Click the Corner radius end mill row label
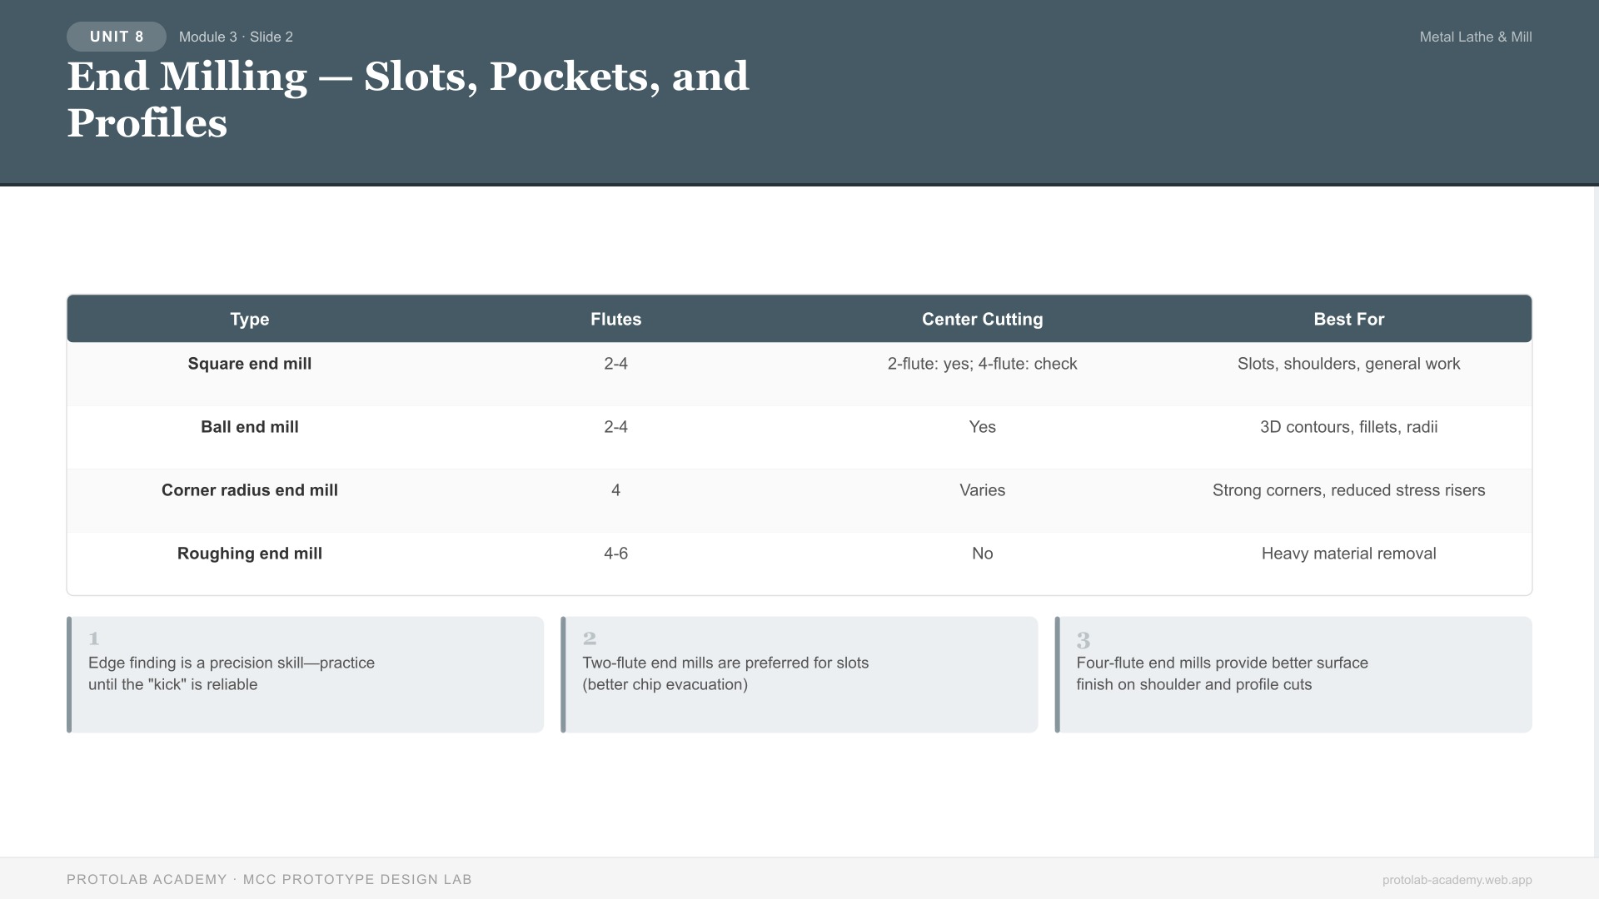The width and height of the screenshot is (1599, 899). 249,490
